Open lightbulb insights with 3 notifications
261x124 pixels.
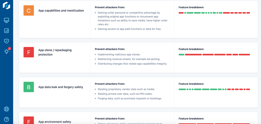tap(7, 51)
